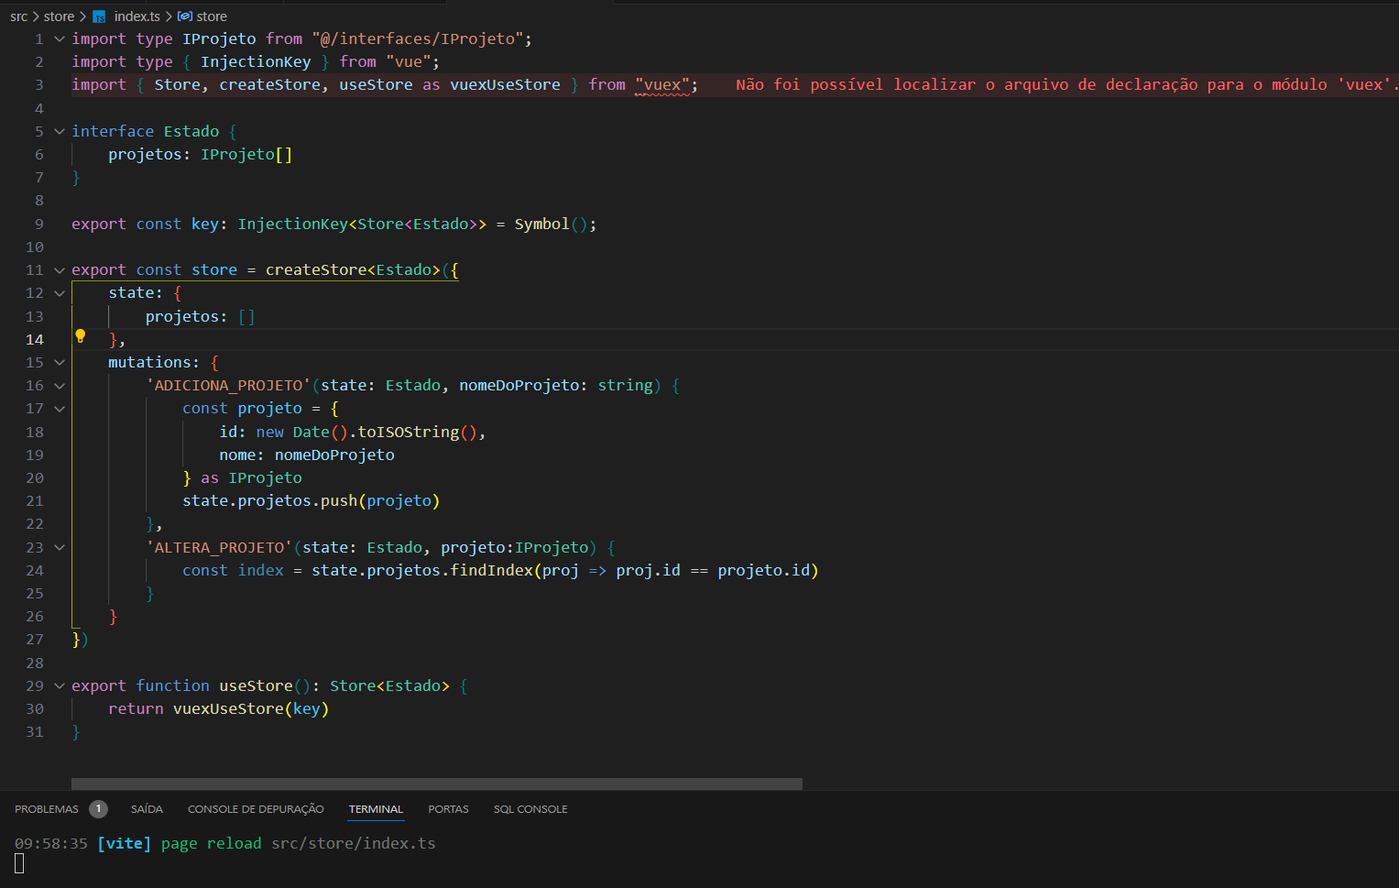Collapse the interface Estado fold arrow on line 5
The image size is (1399, 888).
click(60, 131)
